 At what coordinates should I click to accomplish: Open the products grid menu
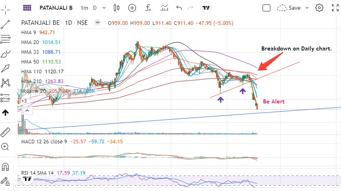point(27,8)
